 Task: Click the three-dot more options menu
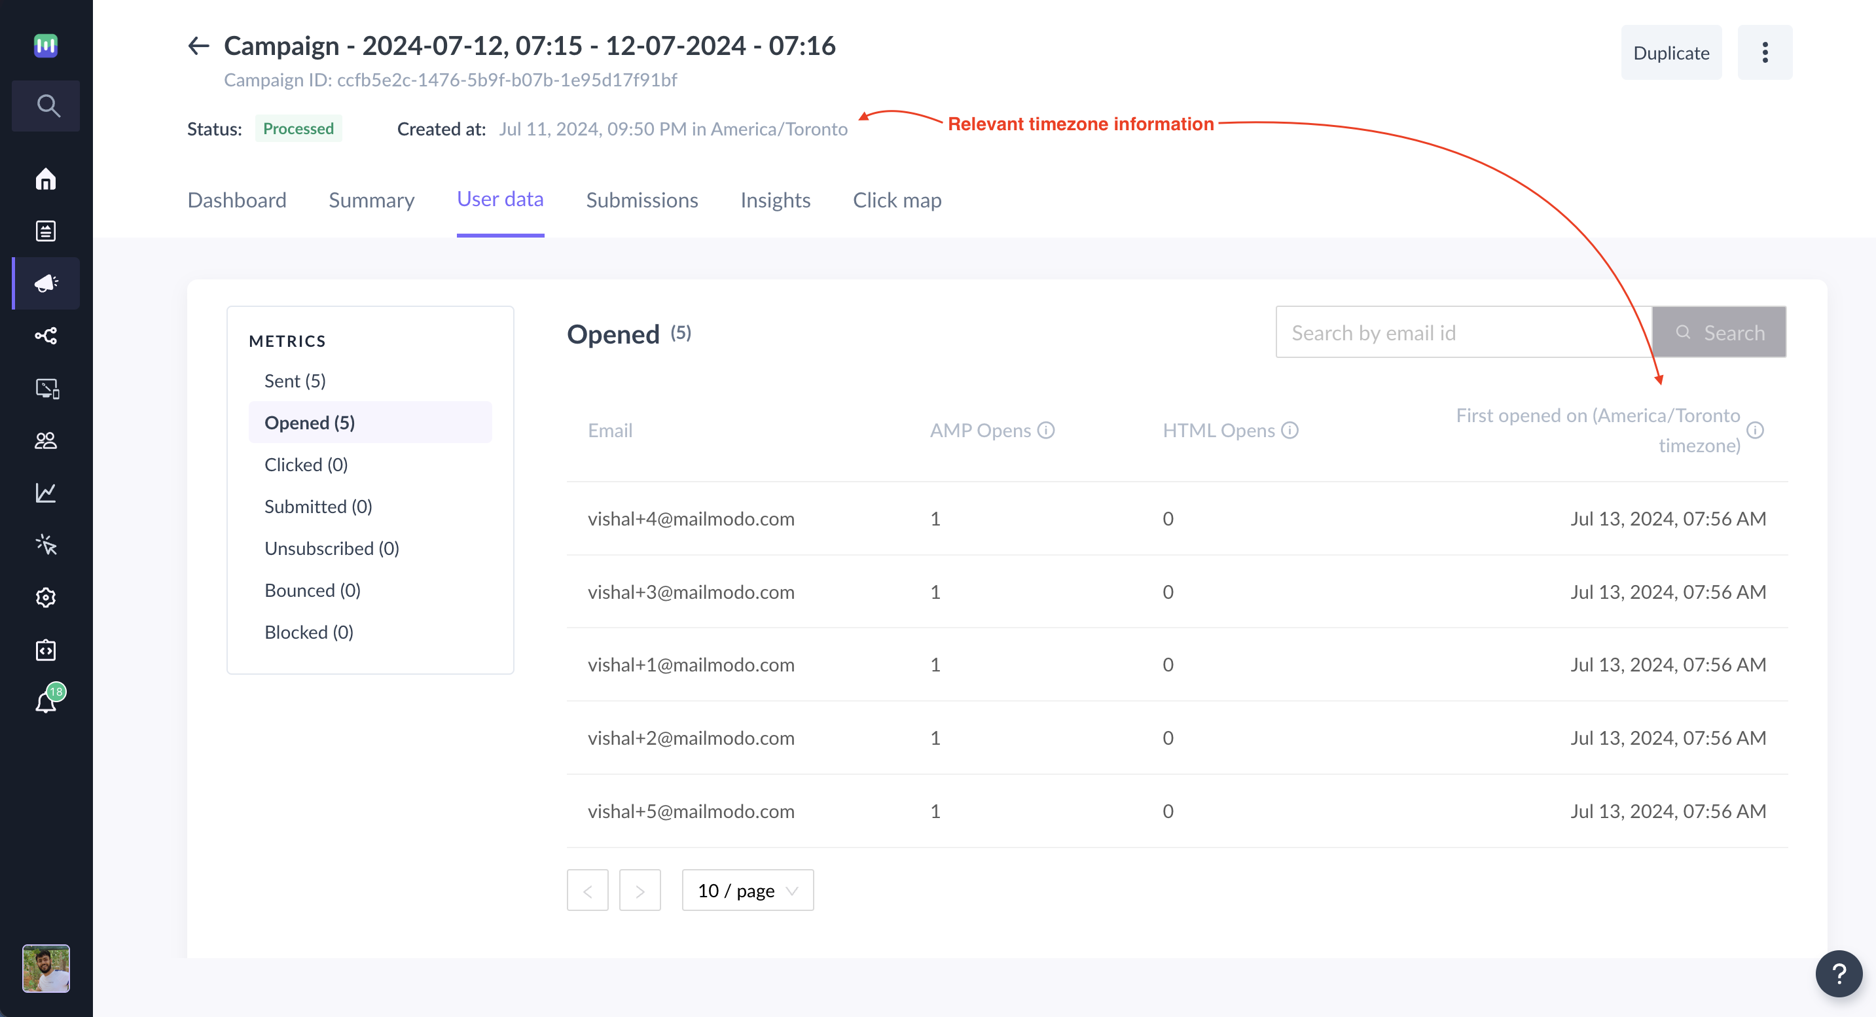pyautogui.click(x=1763, y=51)
